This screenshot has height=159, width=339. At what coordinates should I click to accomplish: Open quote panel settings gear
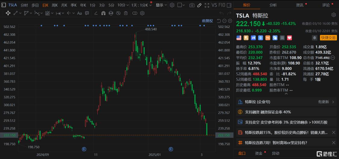click(x=334, y=15)
